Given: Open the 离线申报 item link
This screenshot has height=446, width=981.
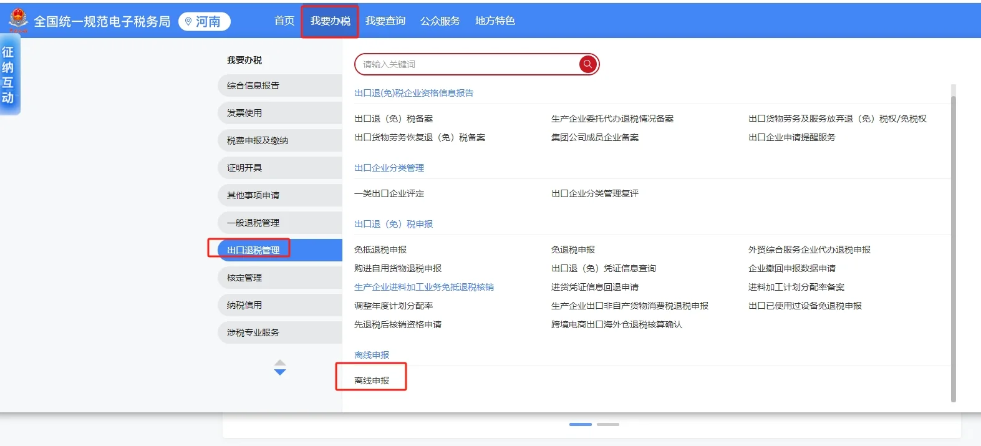Looking at the screenshot, I should coord(372,381).
